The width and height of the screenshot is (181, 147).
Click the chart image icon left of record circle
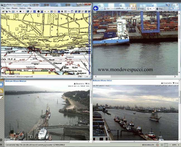(x=13, y=11)
